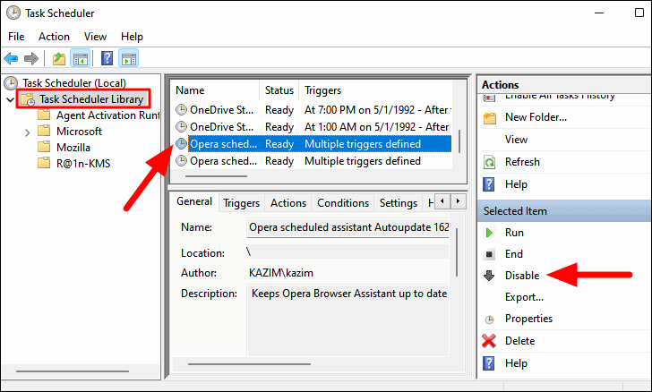652x392 pixels.
Task: Click clock icon of last Opera task
Action: coord(181,161)
